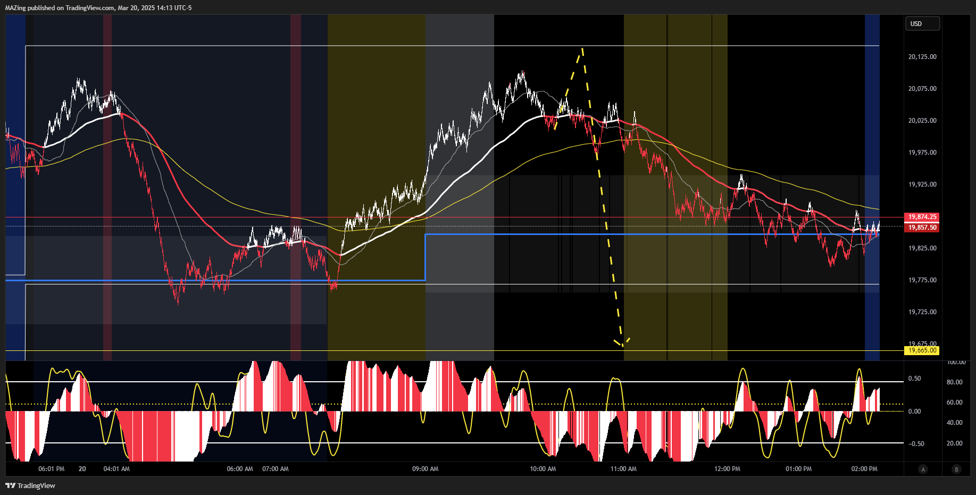Open the TradingView logo link
976x495 pixels.
click(x=30, y=485)
